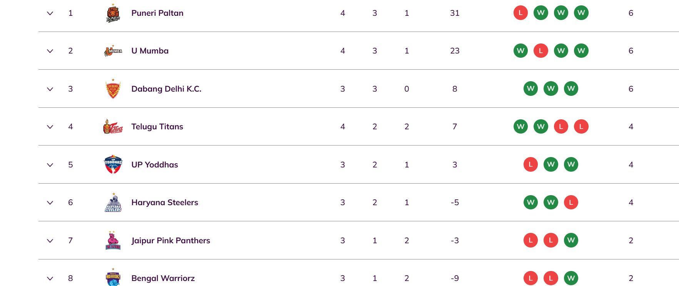
Task: Open the U Mumba team page
Action: (x=150, y=50)
